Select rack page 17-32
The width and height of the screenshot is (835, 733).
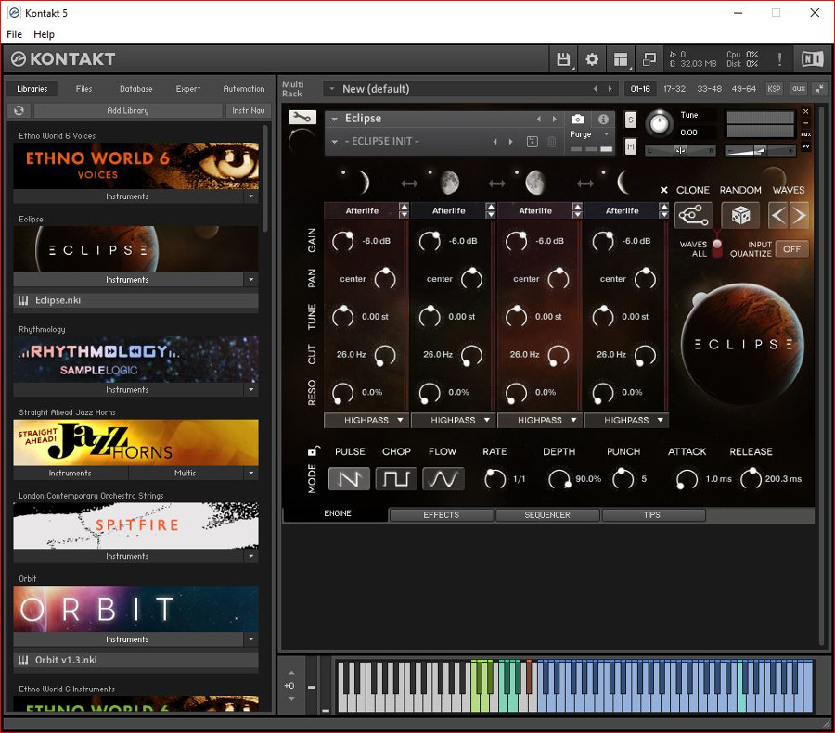674,89
